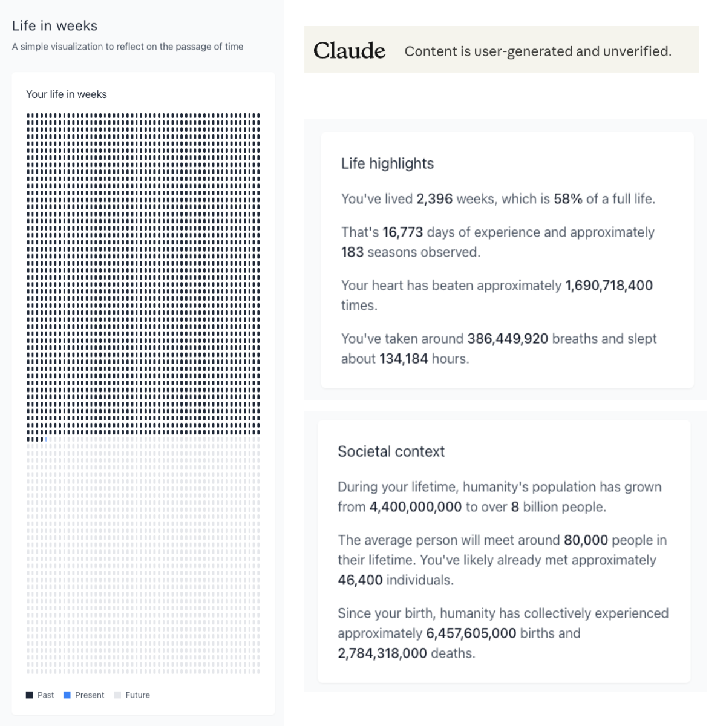Click the 2,396 weeks lived figure
The width and height of the screenshot is (726, 726).
tap(434, 199)
